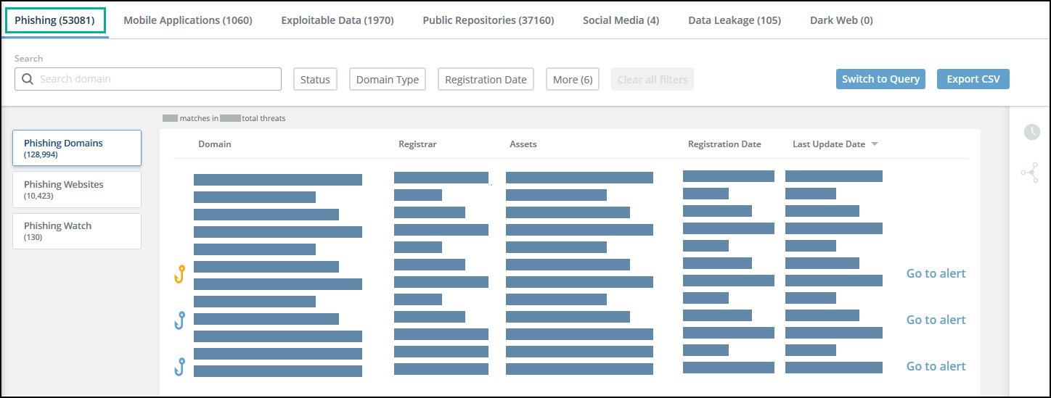Screen dimensions: 1051x398
Task: Expand the More (6) filters
Action: [573, 80]
